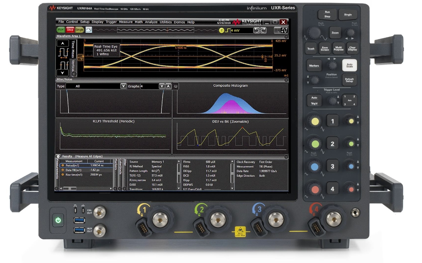The height and width of the screenshot is (263, 422).
Task: Select the rising-edge measurement icon in left sidebar
Action: pos(64,53)
